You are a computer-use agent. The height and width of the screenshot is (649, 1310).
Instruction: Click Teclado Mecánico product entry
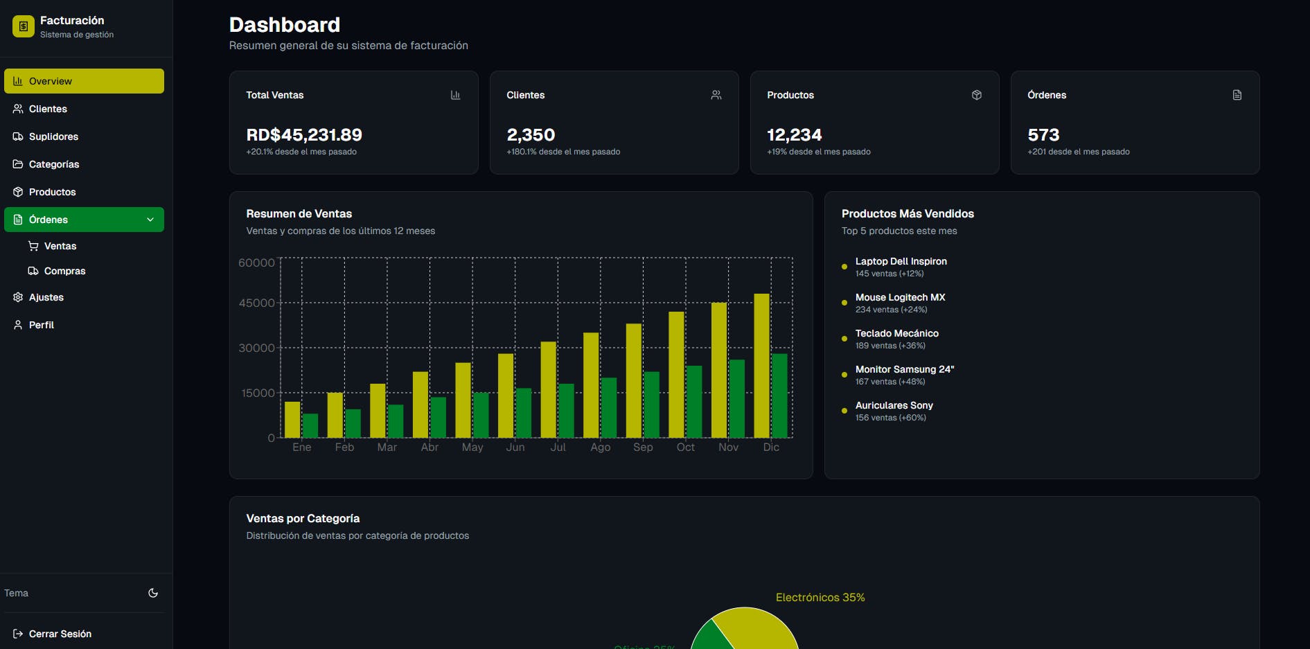(x=890, y=339)
